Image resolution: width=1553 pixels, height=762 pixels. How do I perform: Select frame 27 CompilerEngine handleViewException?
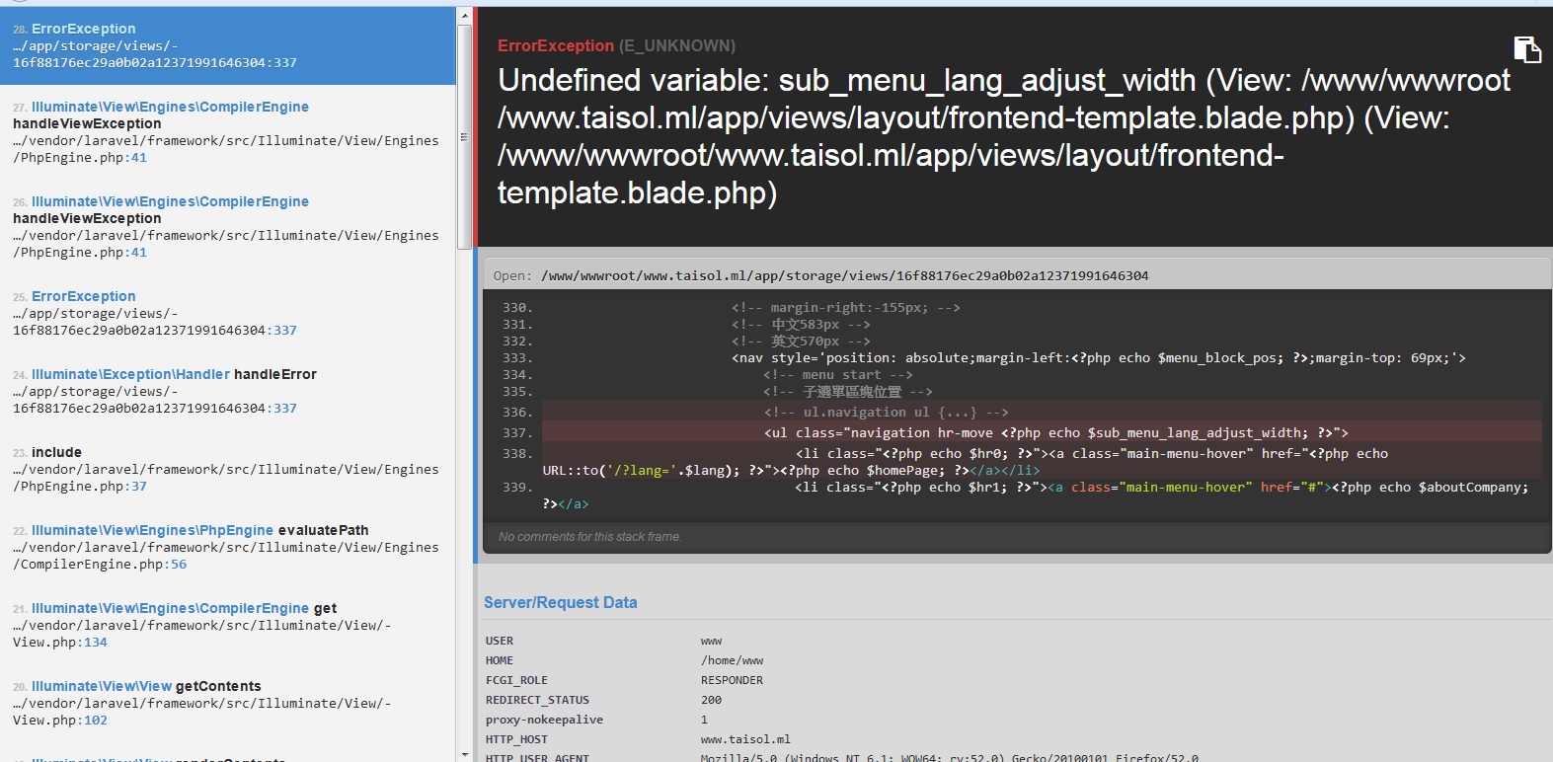pos(227,131)
